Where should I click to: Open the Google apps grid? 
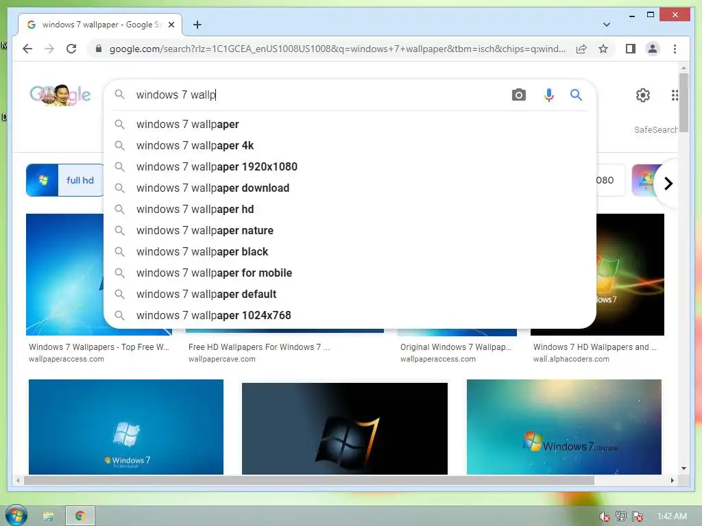coord(675,95)
